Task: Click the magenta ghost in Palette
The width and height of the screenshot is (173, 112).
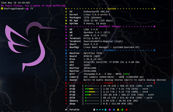Action: (x=110, y=110)
